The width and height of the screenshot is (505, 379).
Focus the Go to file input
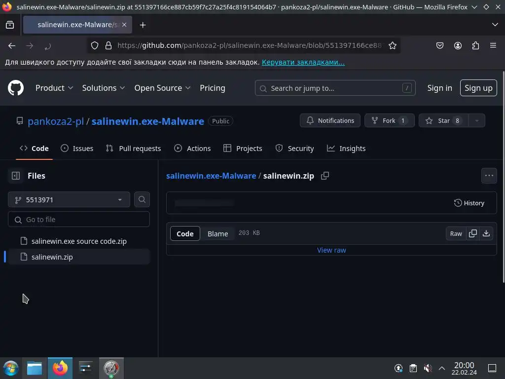[79, 220]
